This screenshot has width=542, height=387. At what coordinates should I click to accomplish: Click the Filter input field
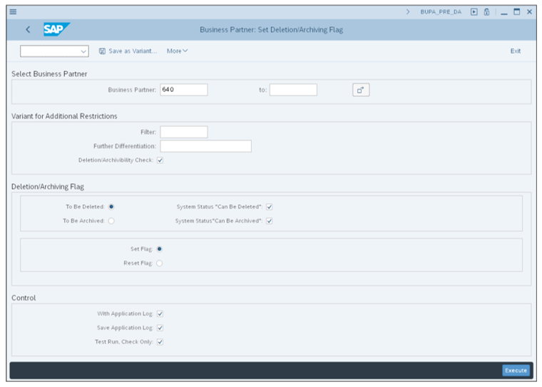(184, 132)
